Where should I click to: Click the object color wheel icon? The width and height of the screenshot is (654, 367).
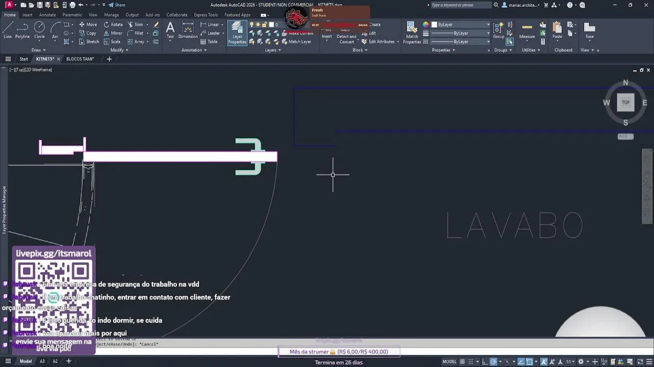point(426,24)
